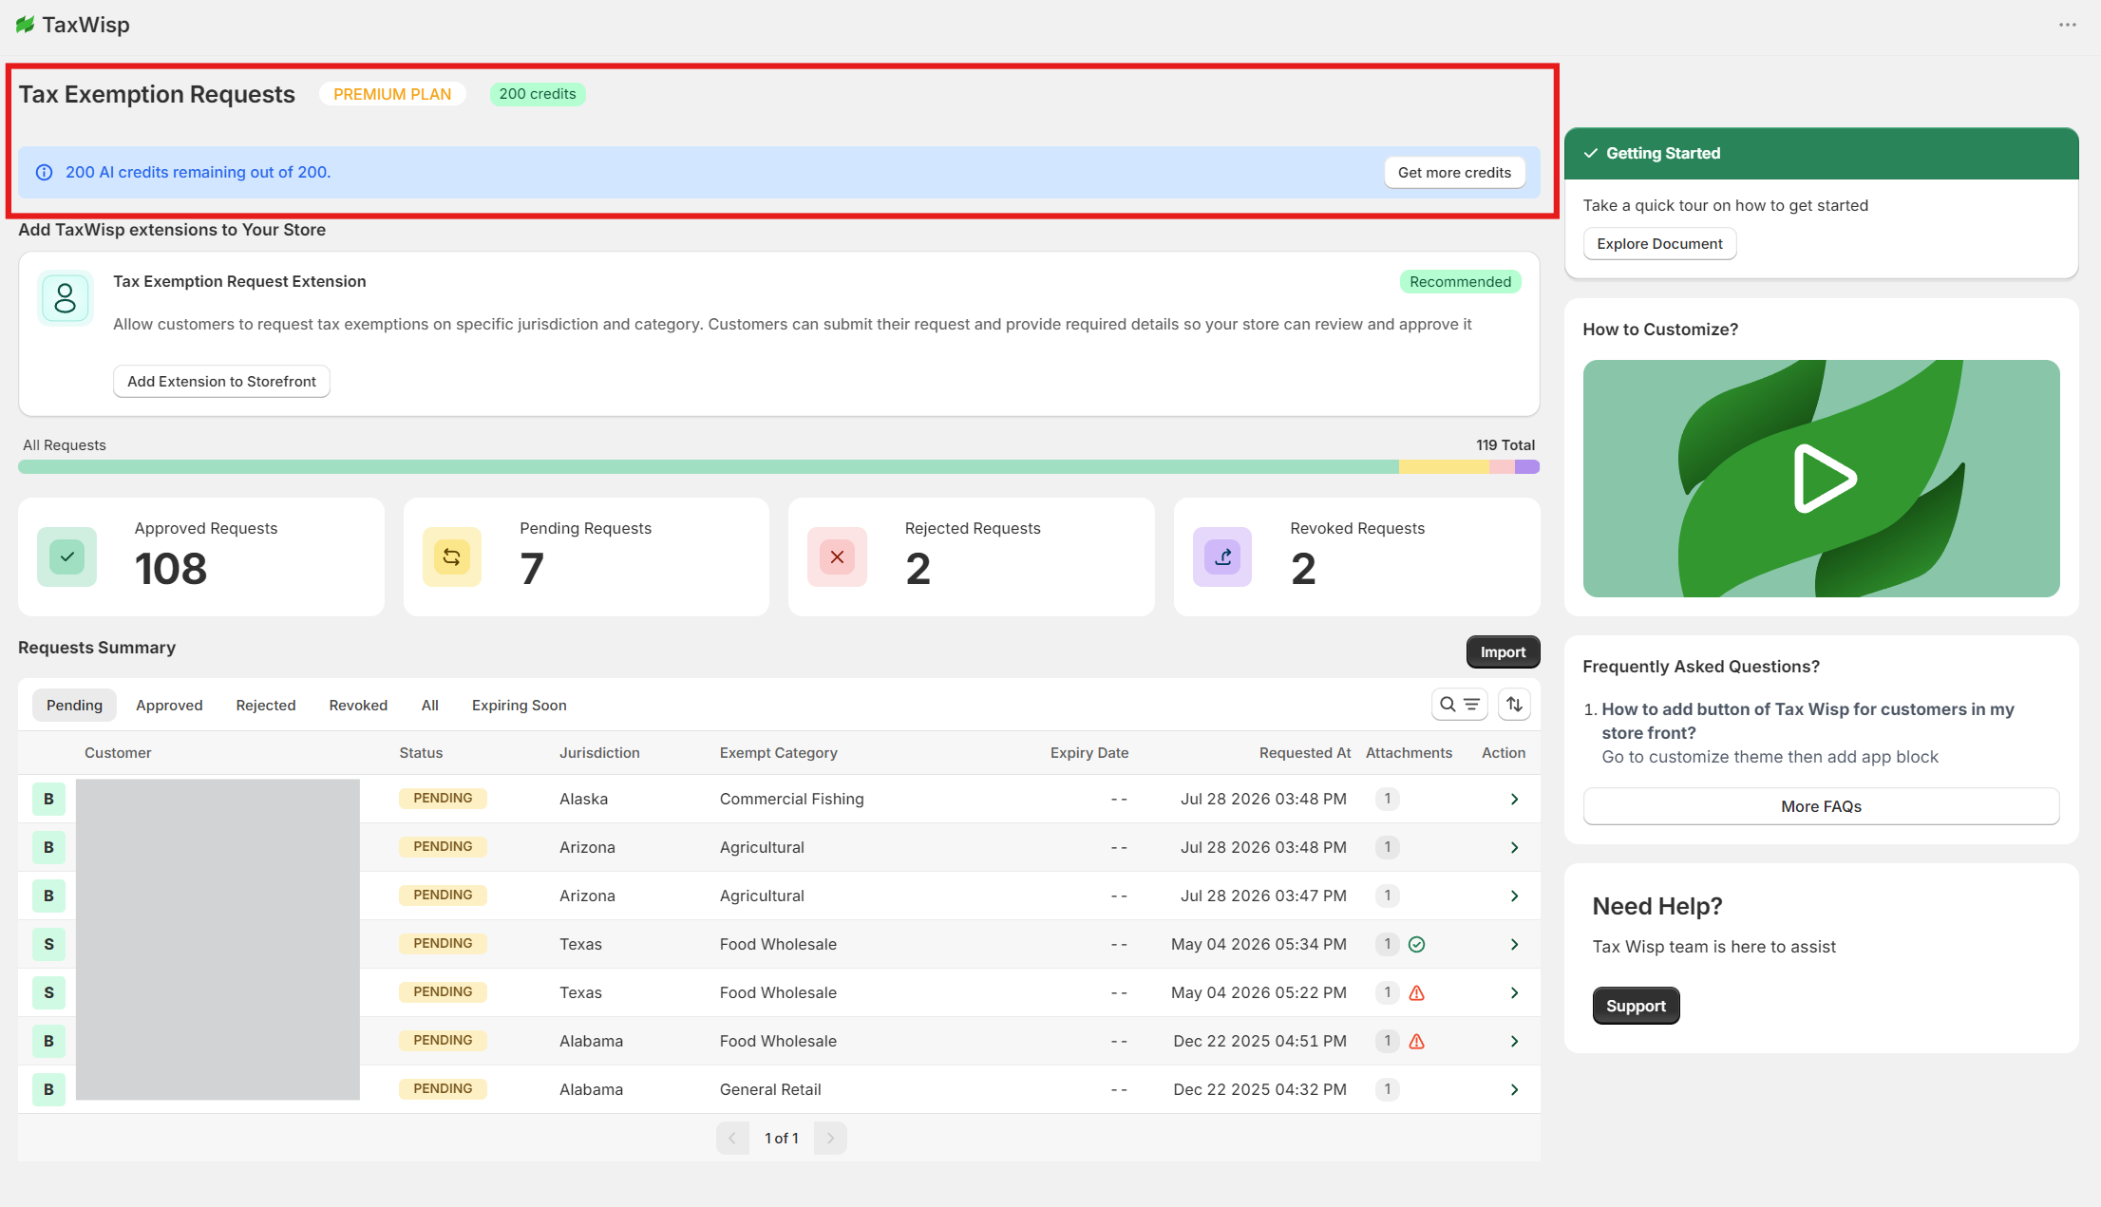Click the 108 approved requests count
The width and height of the screenshot is (2101, 1207).
point(171,570)
